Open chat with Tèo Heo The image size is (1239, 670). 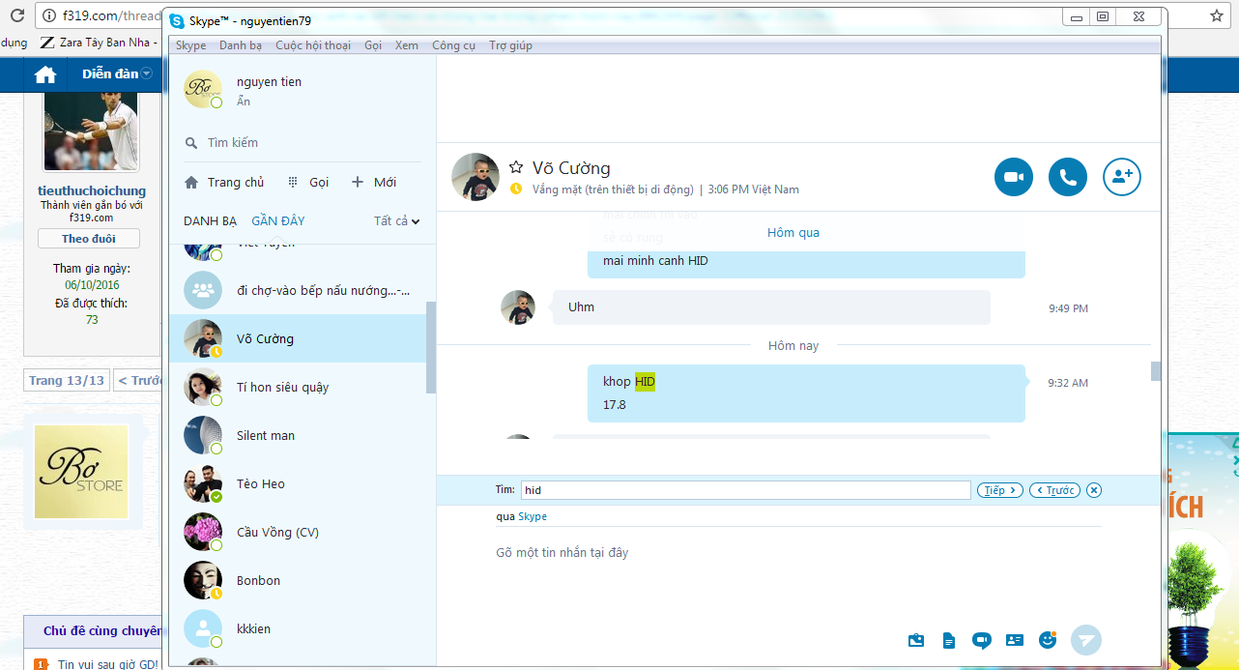298,483
